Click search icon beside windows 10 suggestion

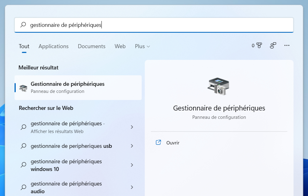point(24,165)
